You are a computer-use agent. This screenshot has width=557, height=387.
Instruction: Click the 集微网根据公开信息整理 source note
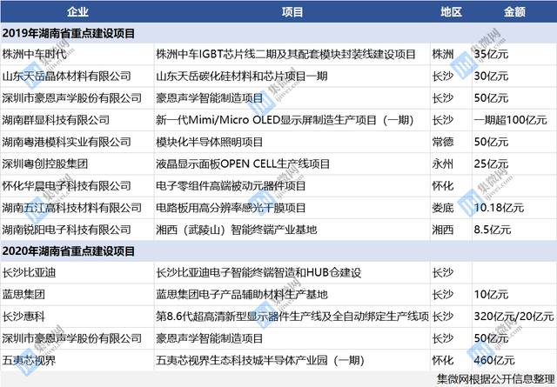[496, 379]
